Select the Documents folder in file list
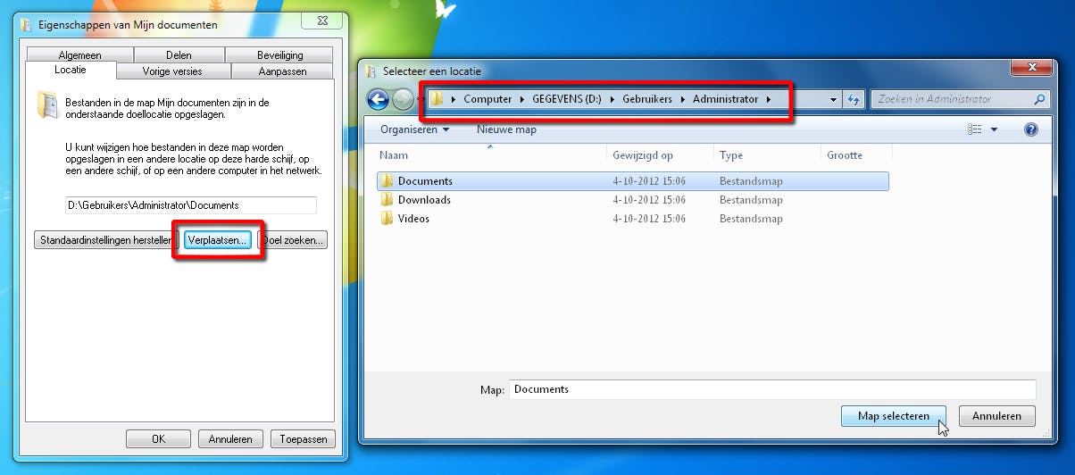 click(425, 181)
